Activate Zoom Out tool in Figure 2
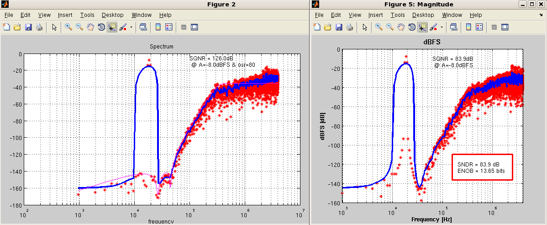The height and width of the screenshot is (225, 547). 79,27
